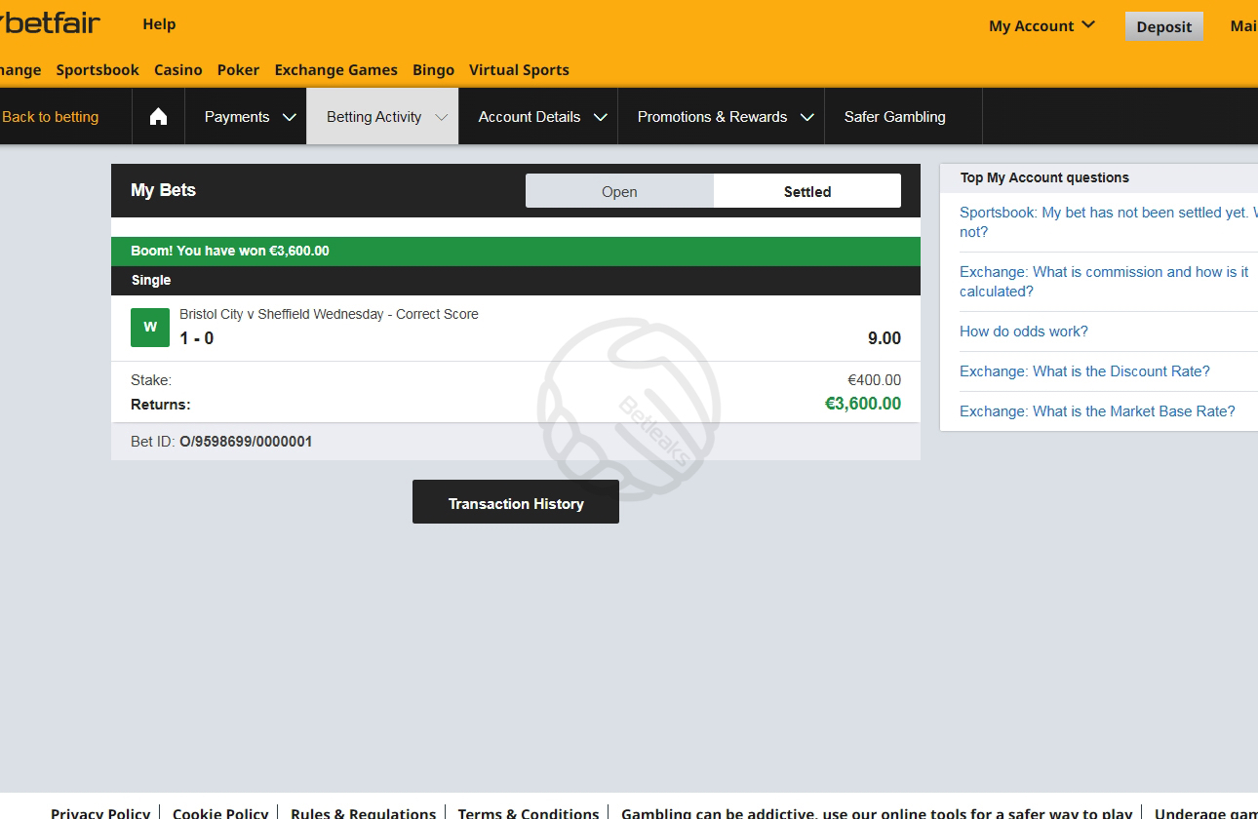Open the Safer Gambling menu item

894,117
